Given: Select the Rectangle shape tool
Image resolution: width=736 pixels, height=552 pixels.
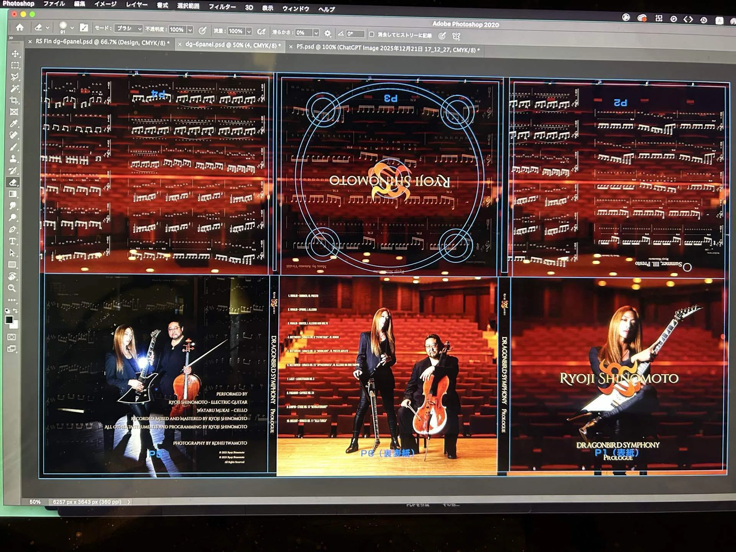Looking at the screenshot, I should (x=12, y=265).
